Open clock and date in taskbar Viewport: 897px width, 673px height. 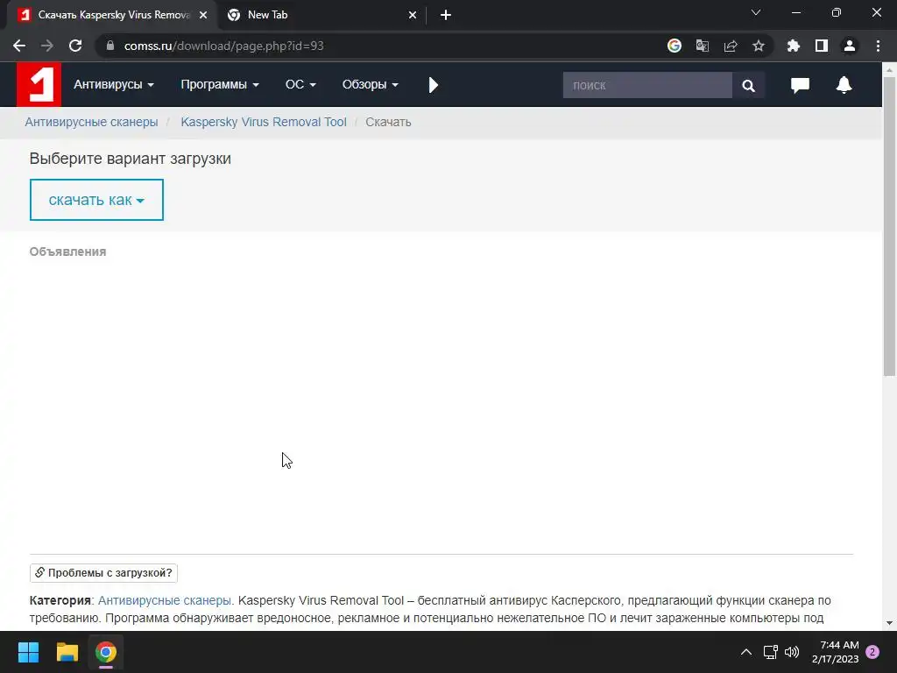835,652
